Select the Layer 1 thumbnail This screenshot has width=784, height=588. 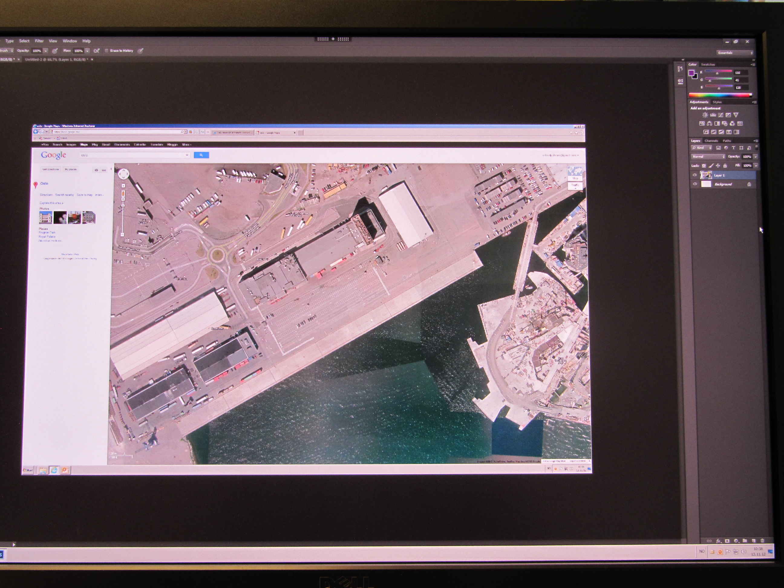click(x=706, y=175)
